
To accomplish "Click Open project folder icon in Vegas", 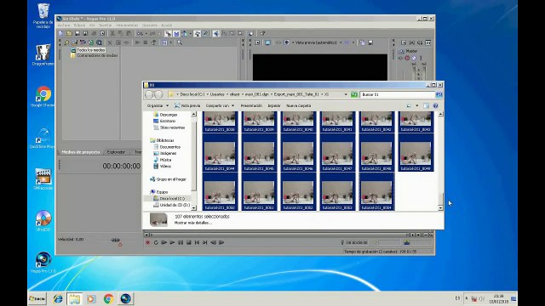I will (x=69, y=33).
